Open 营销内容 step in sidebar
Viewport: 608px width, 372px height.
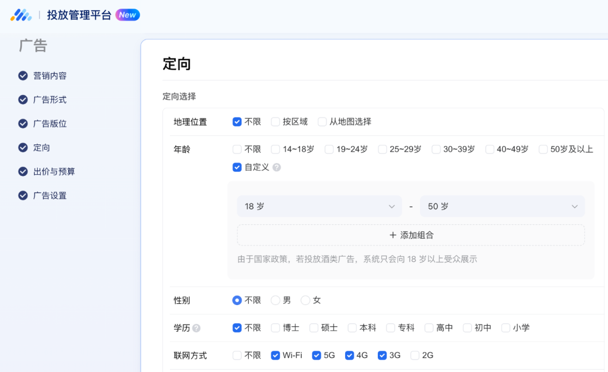point(50,75)
